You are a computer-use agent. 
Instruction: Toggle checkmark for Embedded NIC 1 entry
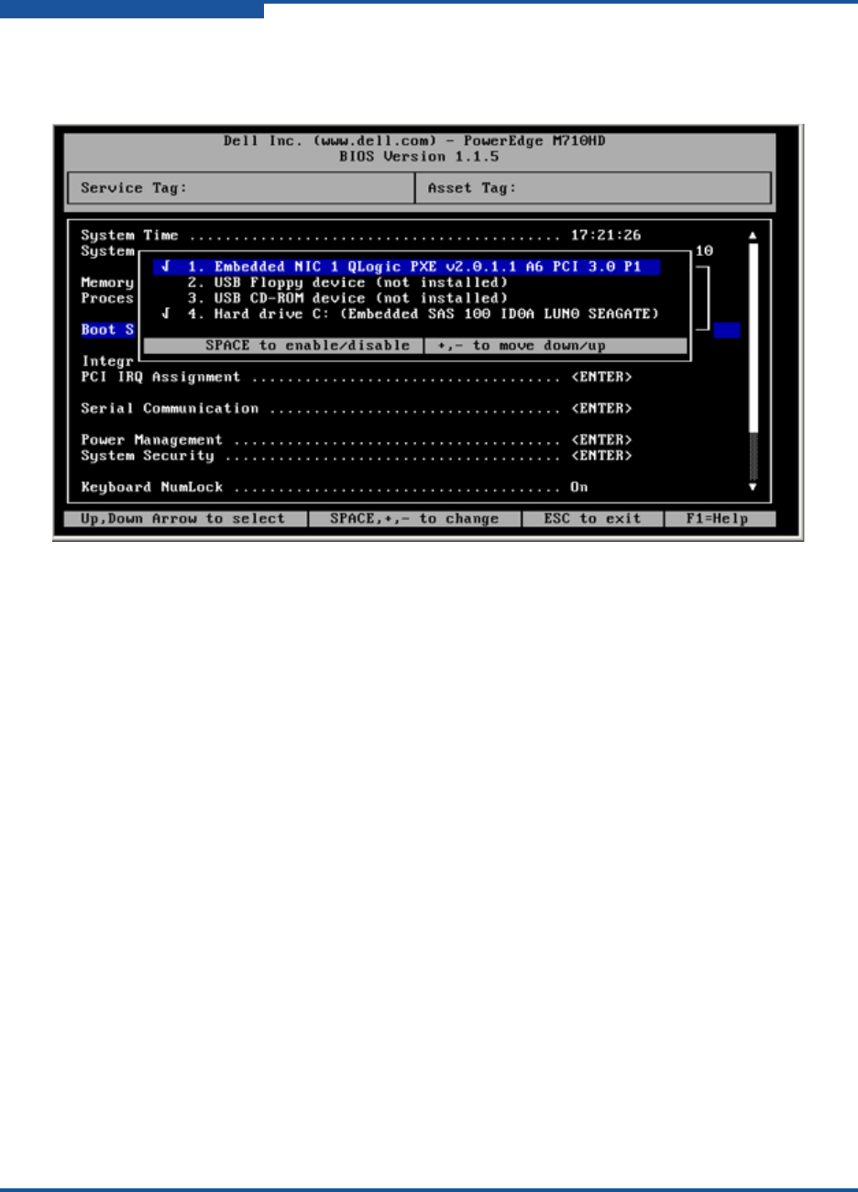166,267
